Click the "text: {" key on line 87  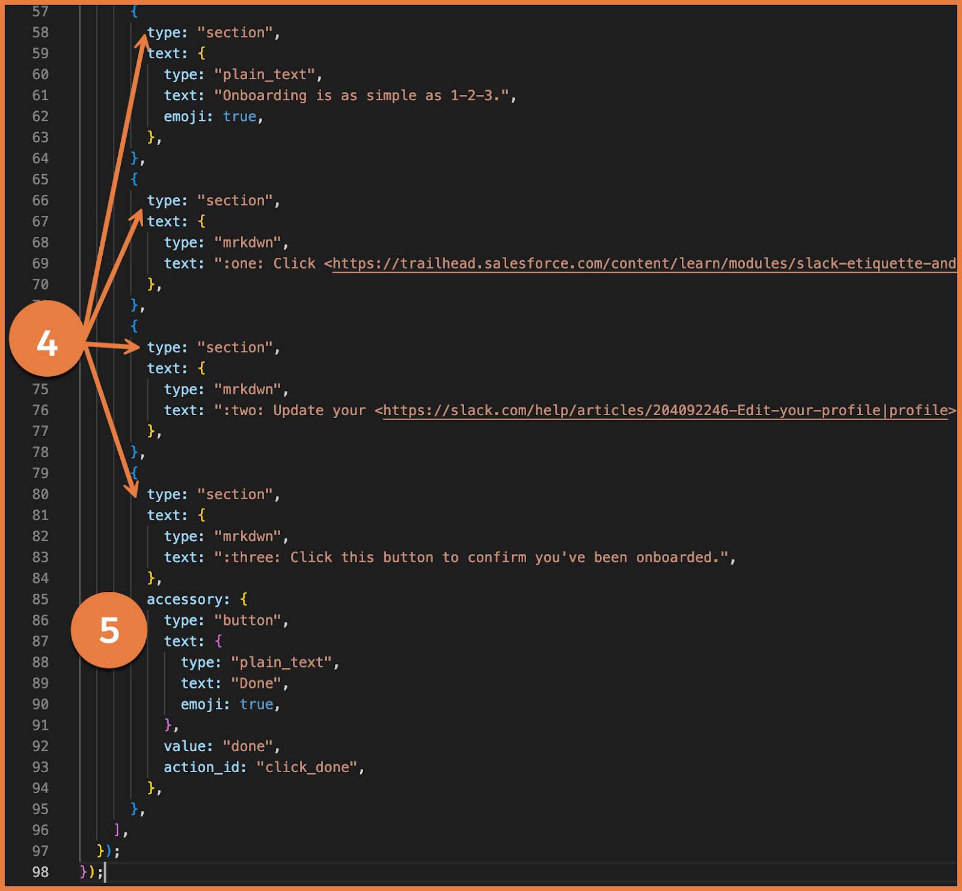click(193, 642)
